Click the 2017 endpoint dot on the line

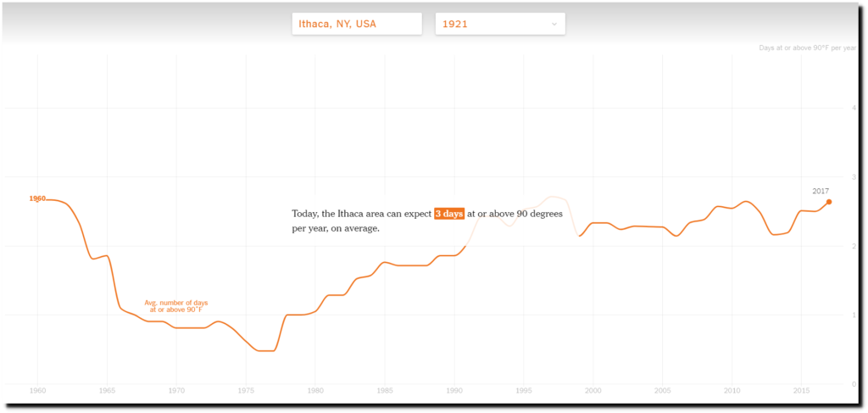[829, 202]
